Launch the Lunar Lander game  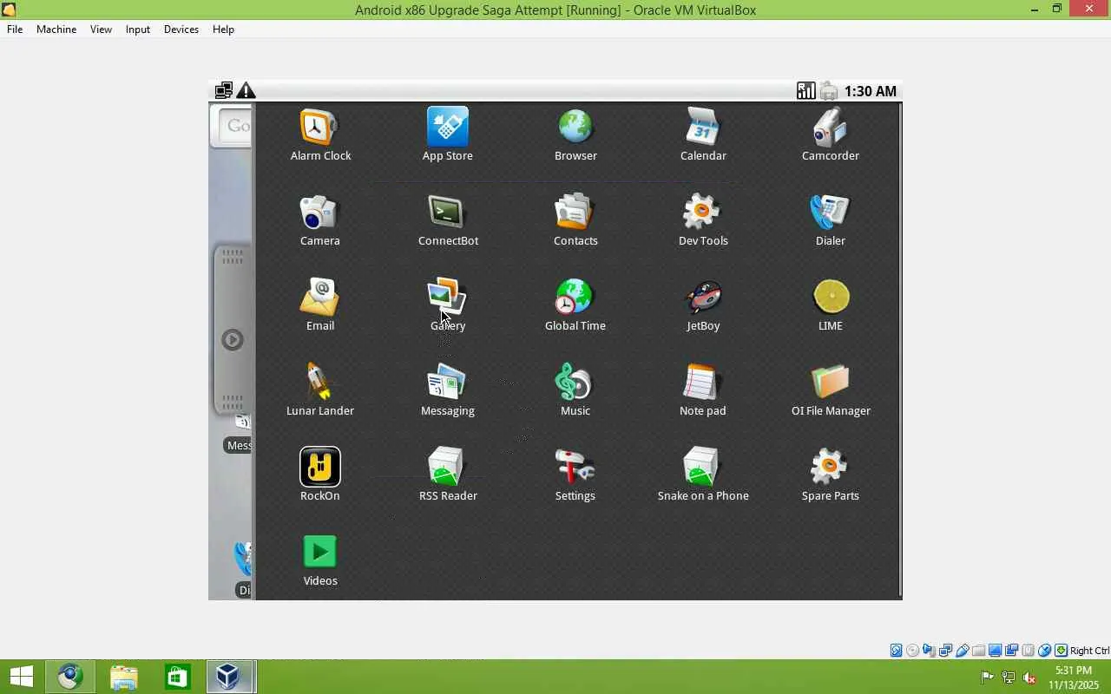(x=320, y=390)
